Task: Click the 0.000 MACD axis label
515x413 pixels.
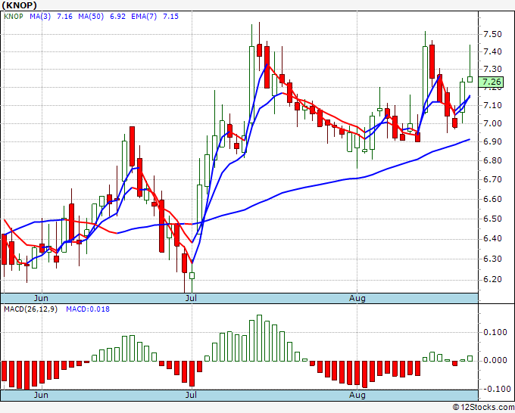Action: click(x=495, y=360)
